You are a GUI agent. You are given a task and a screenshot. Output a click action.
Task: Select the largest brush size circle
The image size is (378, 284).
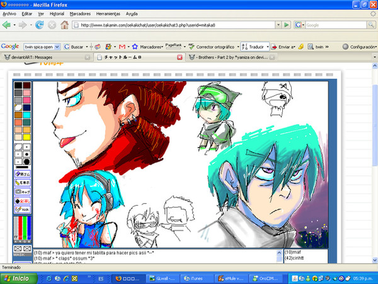point(26,162)
